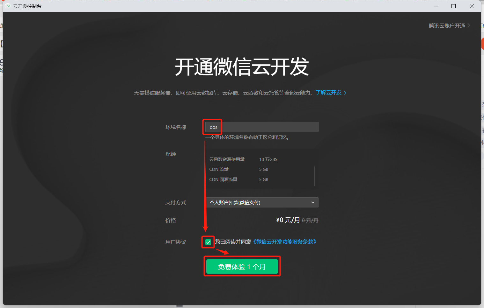The width and height of the screenshot is (484, 308).
Task: Click the 免费体验 1 个月 button
Action: (242, 267)
